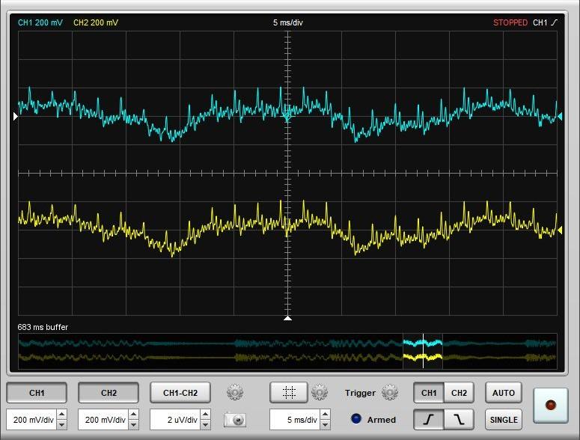
Task: Increase time base with up arrow
Action: [325, 415]
